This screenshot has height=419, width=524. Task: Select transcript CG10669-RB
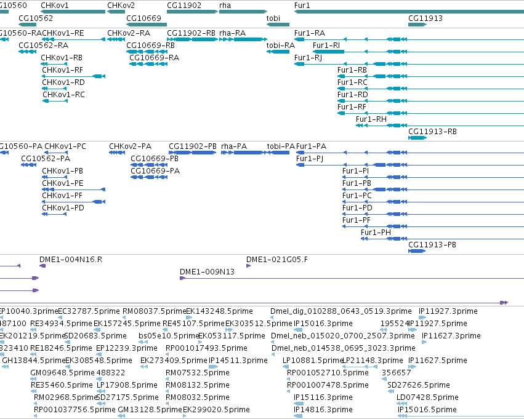point(150,46)
